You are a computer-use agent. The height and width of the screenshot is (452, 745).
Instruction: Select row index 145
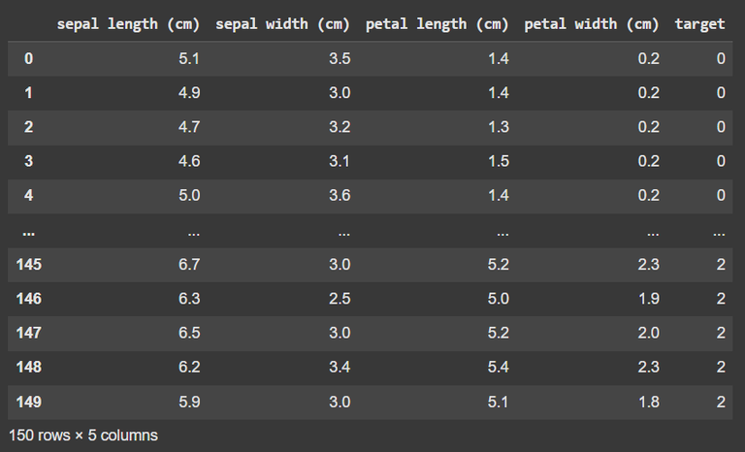[x=28, y=264]
